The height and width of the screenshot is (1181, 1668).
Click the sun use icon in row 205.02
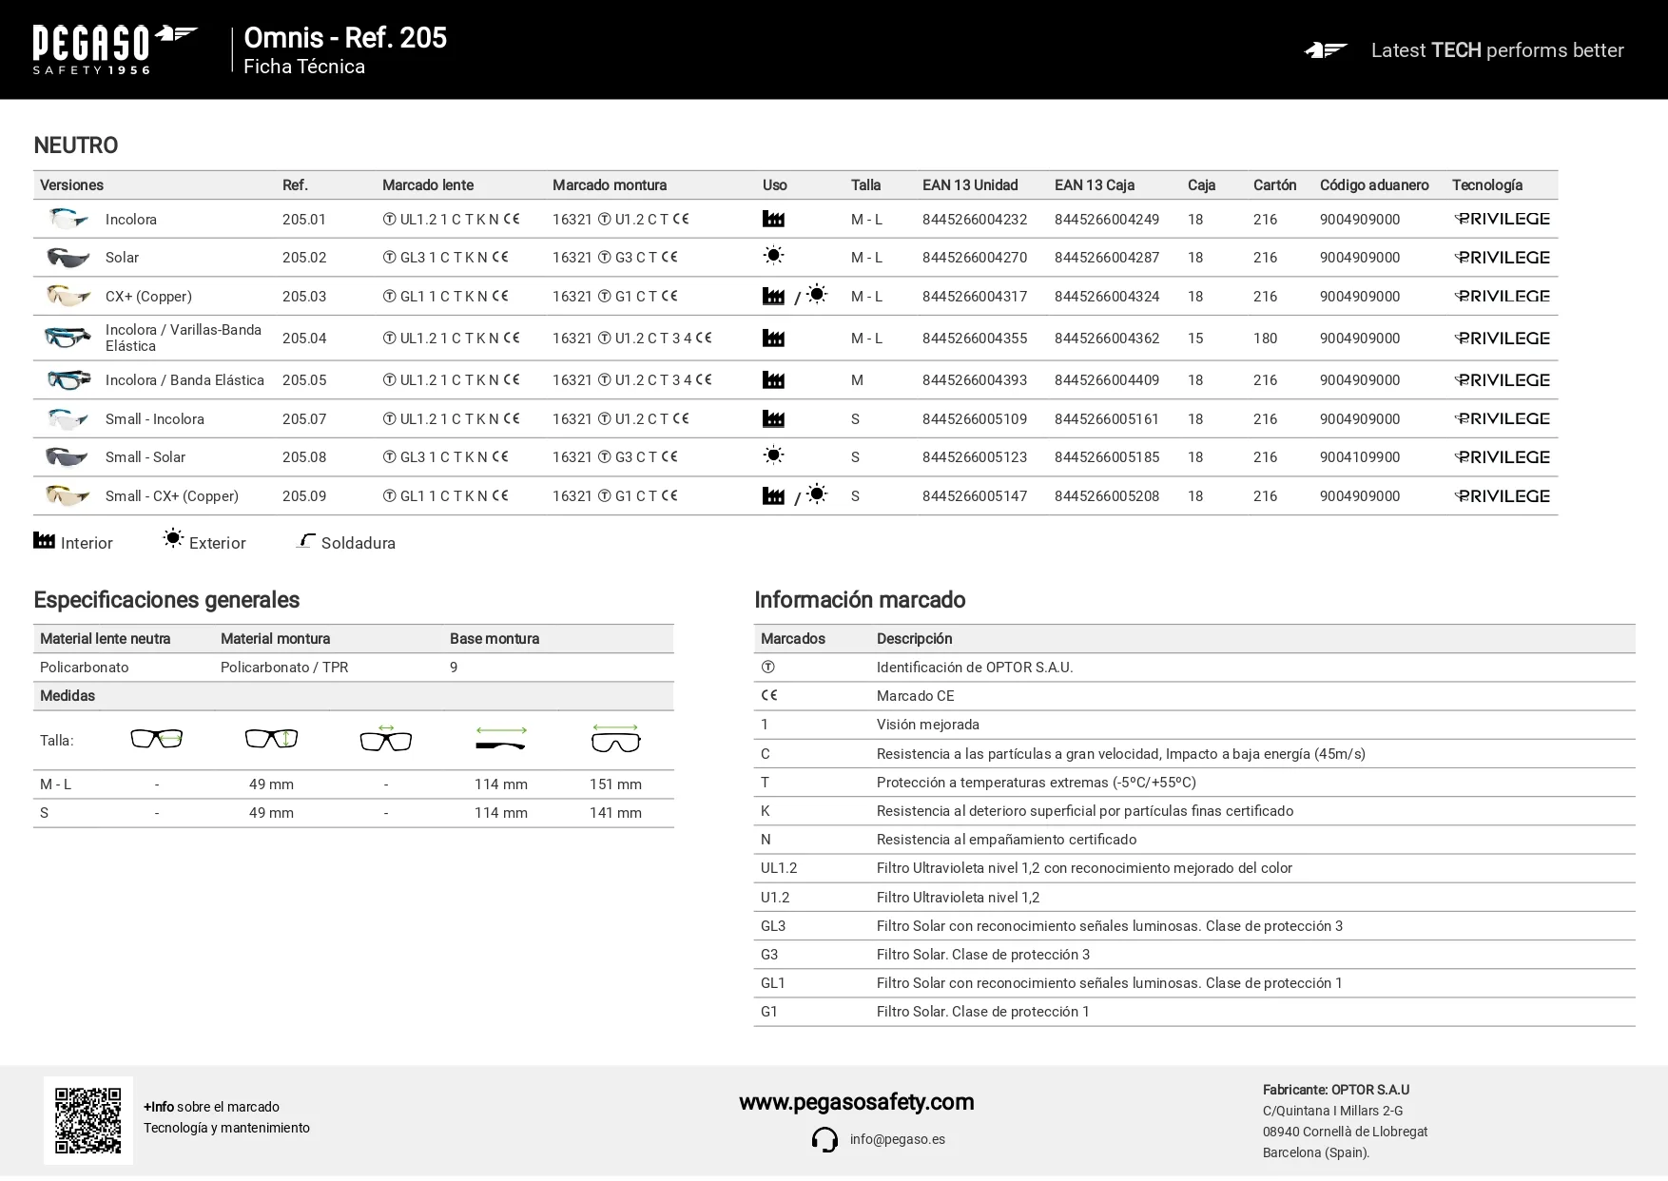click(774, 256)
